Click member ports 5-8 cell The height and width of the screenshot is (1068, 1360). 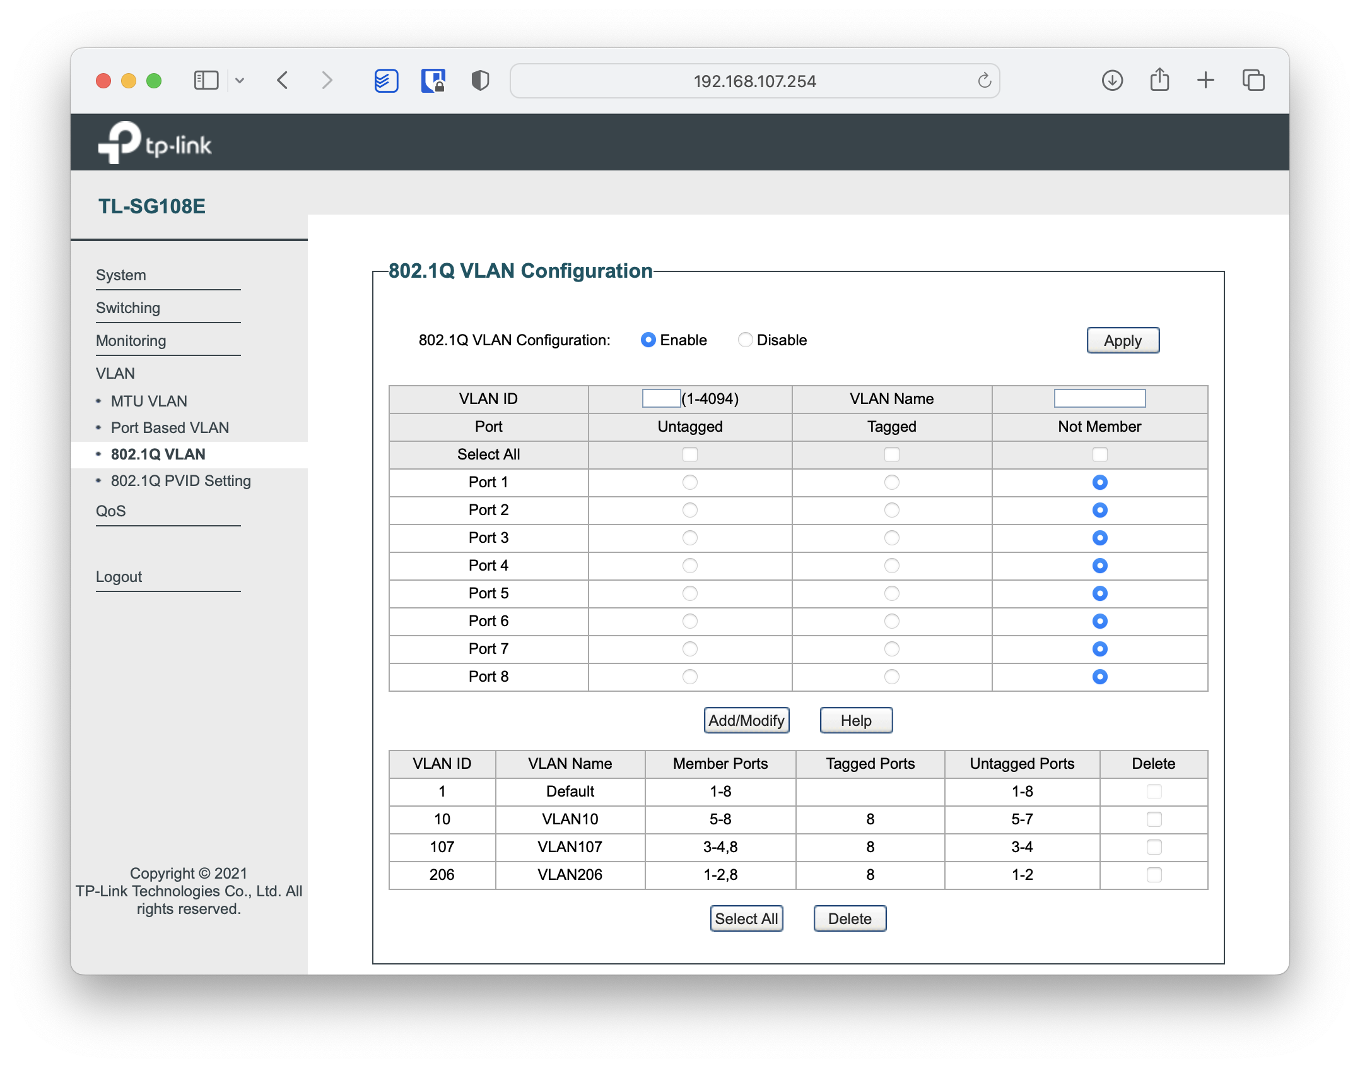pos(720,819)
